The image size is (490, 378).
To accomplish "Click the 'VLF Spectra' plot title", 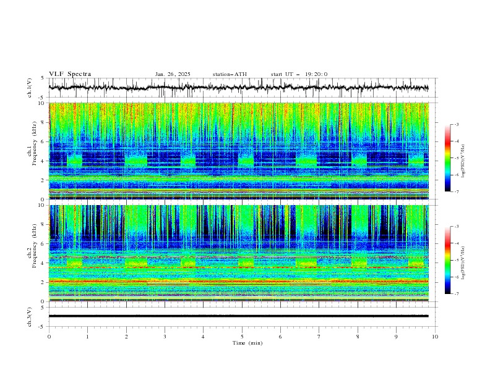I will 70,74.
